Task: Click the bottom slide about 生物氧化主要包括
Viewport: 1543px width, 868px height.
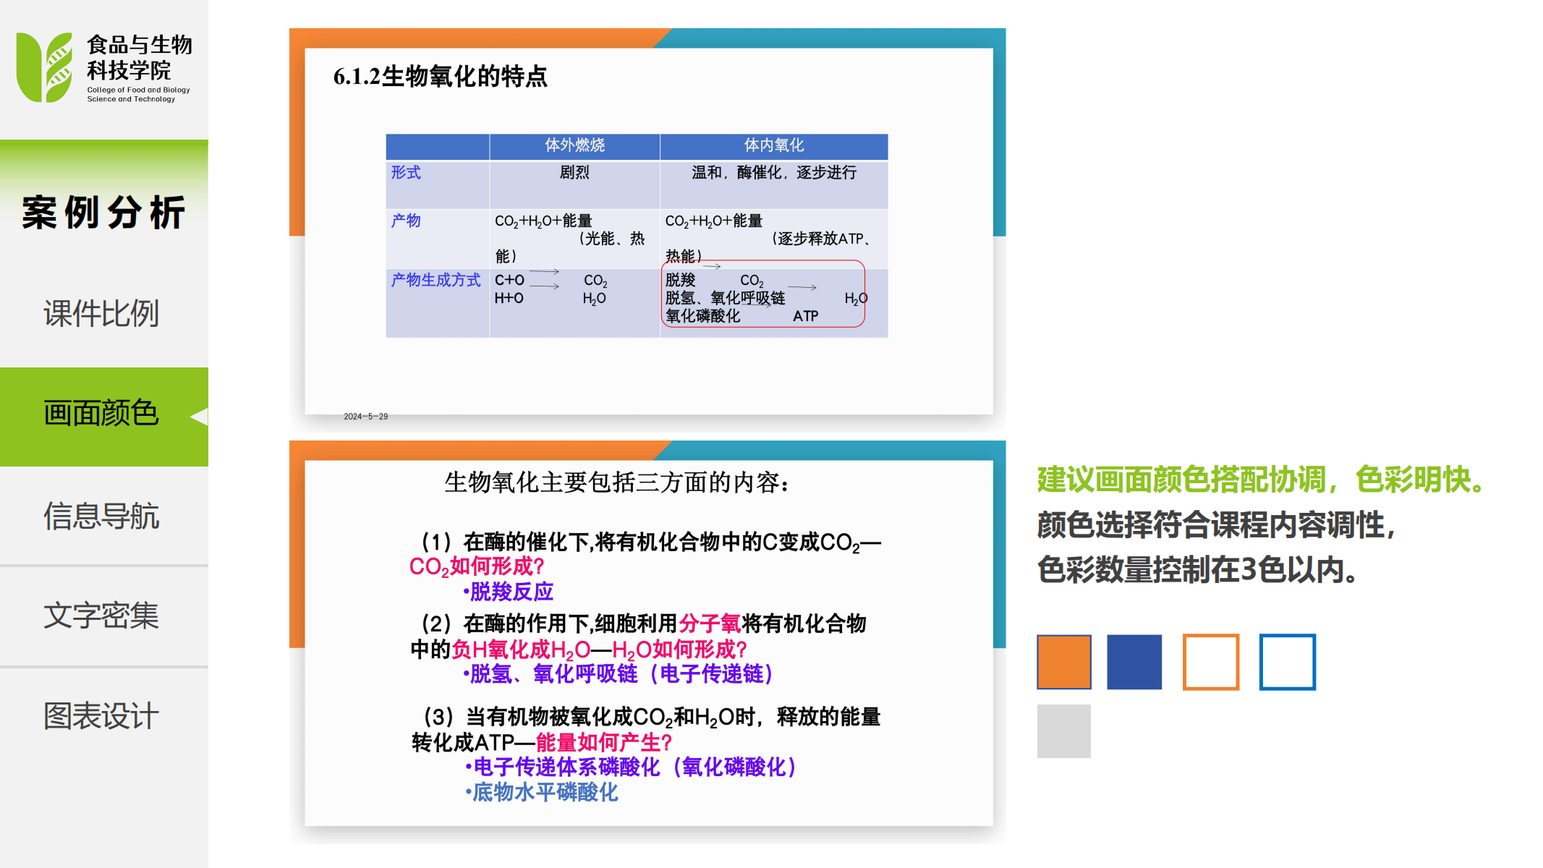Action: click(x=616, y=482)
